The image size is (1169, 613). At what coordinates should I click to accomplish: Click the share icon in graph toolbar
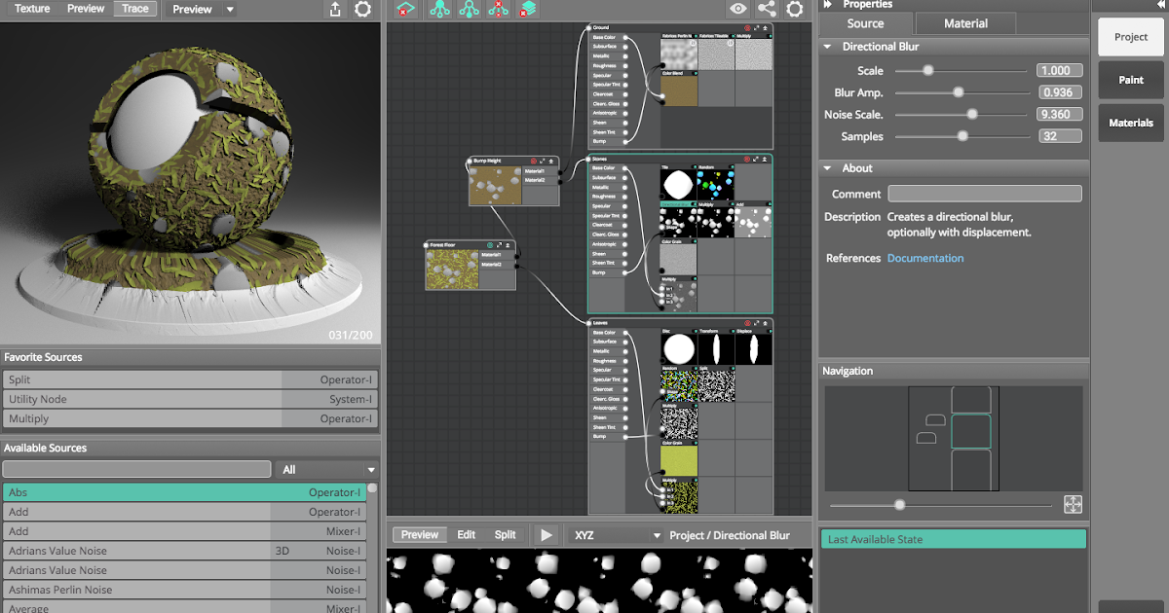[767, 9]
